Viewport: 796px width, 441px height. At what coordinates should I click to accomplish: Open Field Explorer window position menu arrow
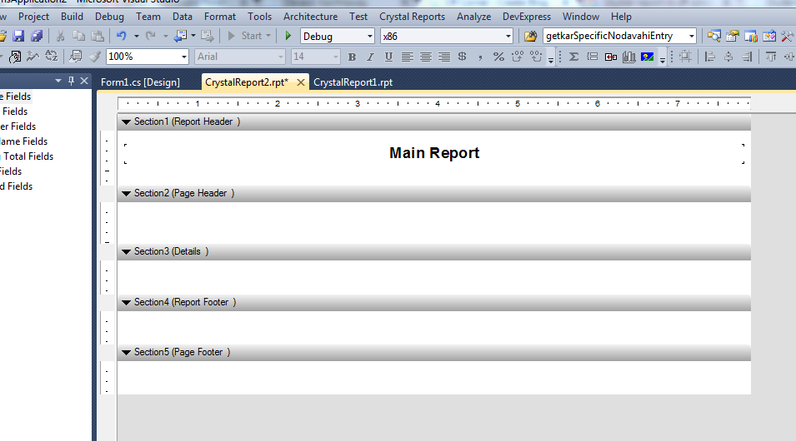coord(58,81)
